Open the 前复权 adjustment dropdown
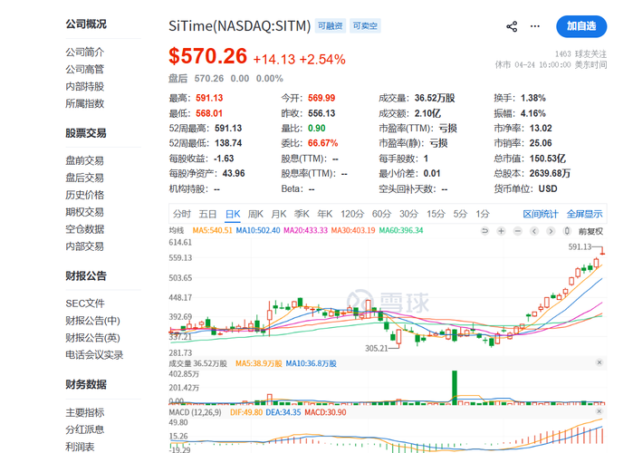The height and width of the screenshot is (453, 633). point(590,231)
